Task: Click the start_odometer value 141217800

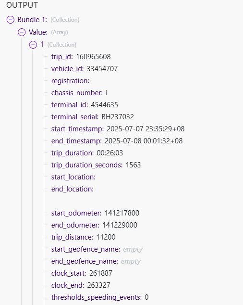Action: pyautogui.click(x=122, y=213)
